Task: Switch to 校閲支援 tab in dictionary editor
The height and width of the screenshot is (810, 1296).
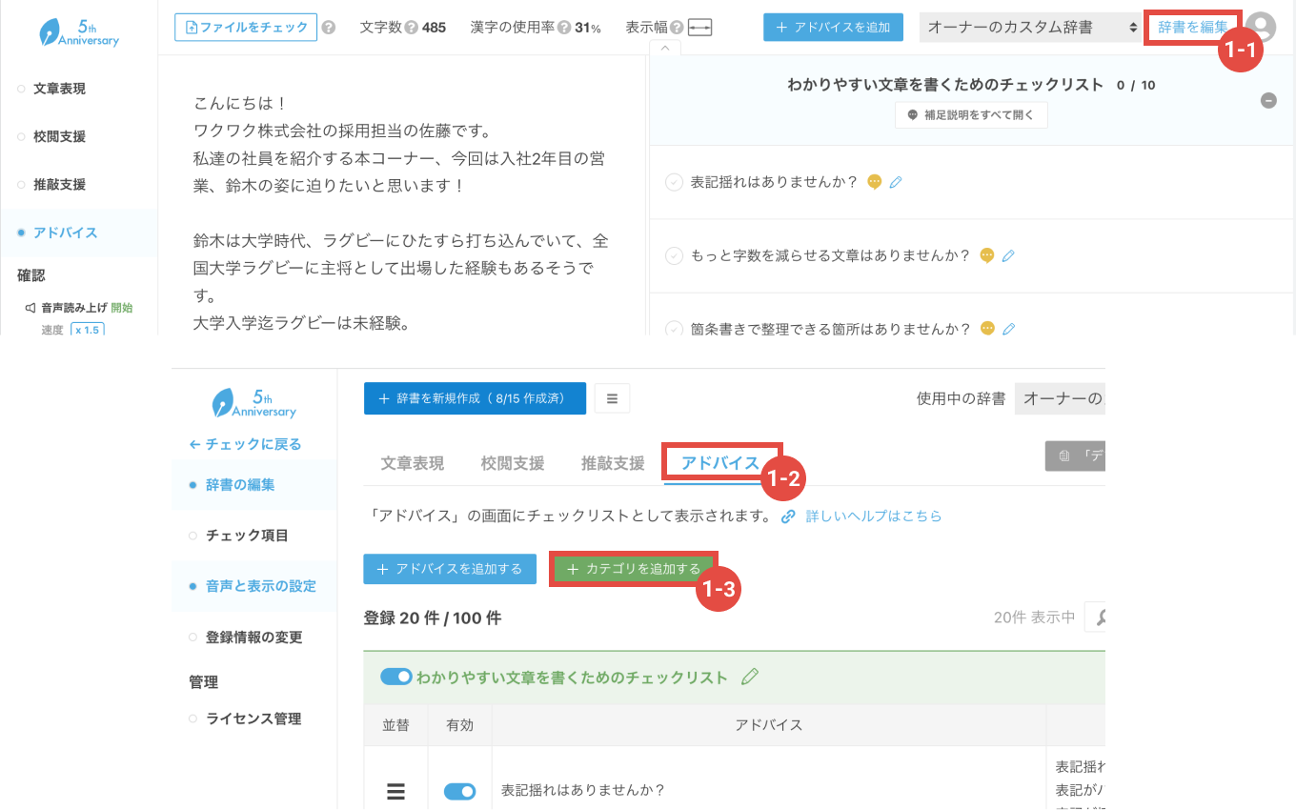Action: click(x=513, y=464)
